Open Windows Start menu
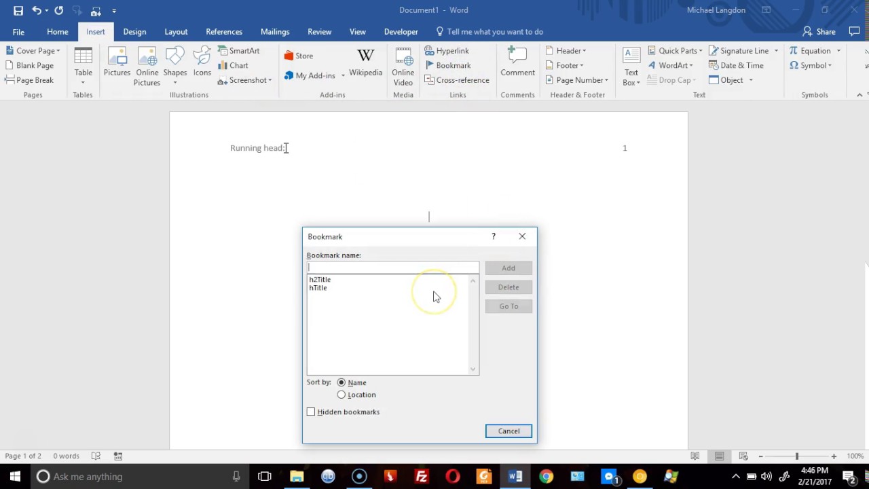 pyautogui.click(x=15, y=476)
